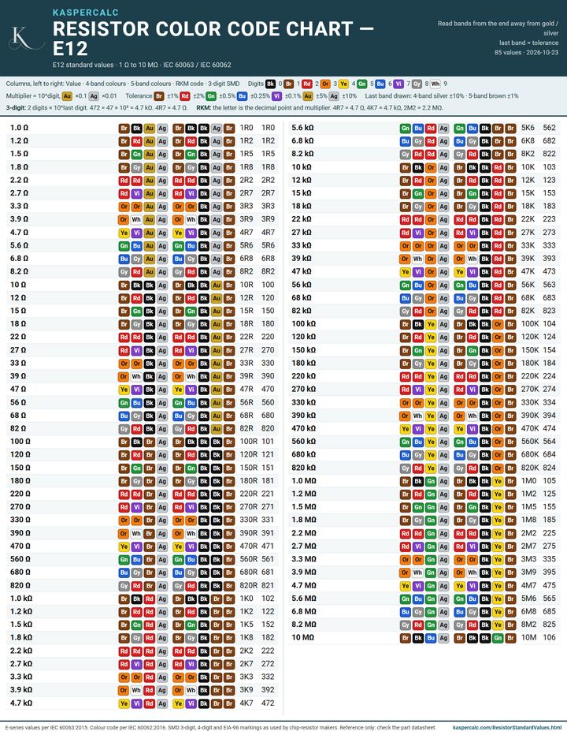Open the kaspercalc.com/ResistorStandardValues.html link
Screen dimensions: 567x735
click(x=507, y=727)
